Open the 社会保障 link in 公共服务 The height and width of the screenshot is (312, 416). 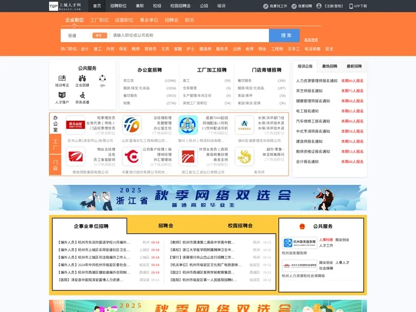pyautogui.click(x=326, y=268)
